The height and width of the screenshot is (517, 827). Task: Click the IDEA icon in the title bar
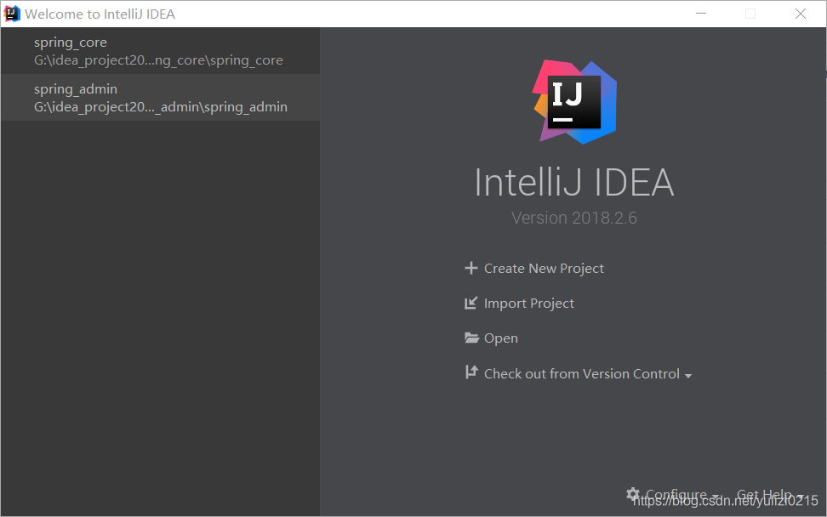(10, 13)
